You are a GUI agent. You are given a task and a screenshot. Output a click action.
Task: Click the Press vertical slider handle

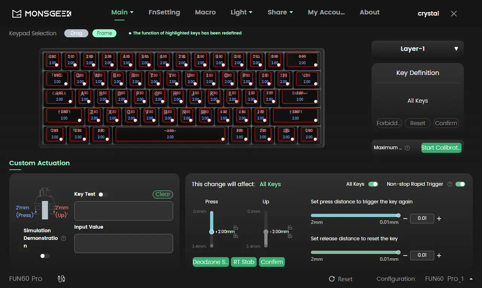[212, 232]
